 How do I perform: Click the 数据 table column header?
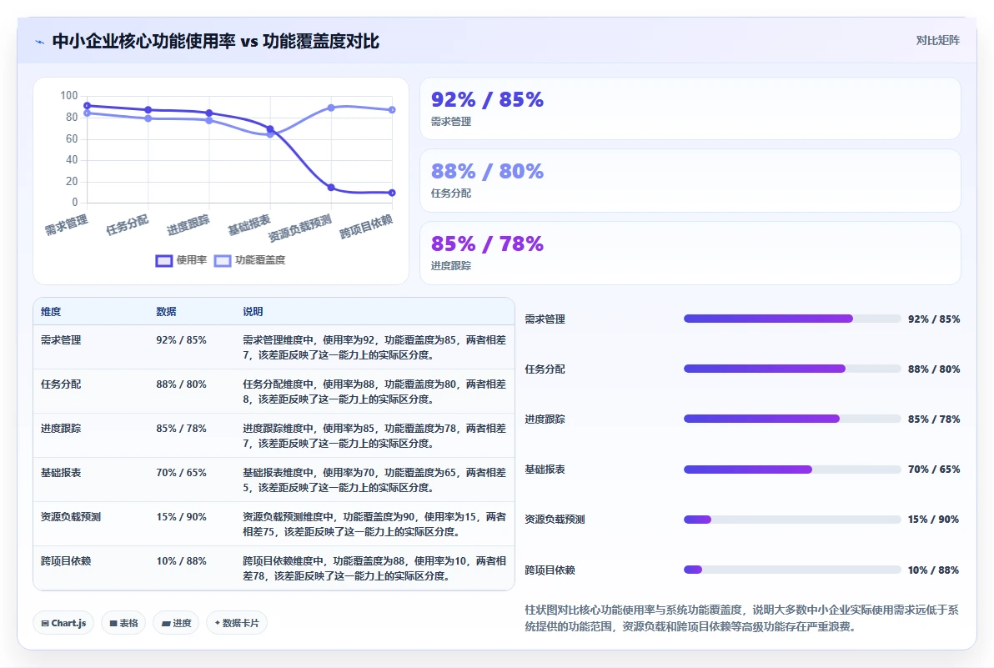coord(166,312)
